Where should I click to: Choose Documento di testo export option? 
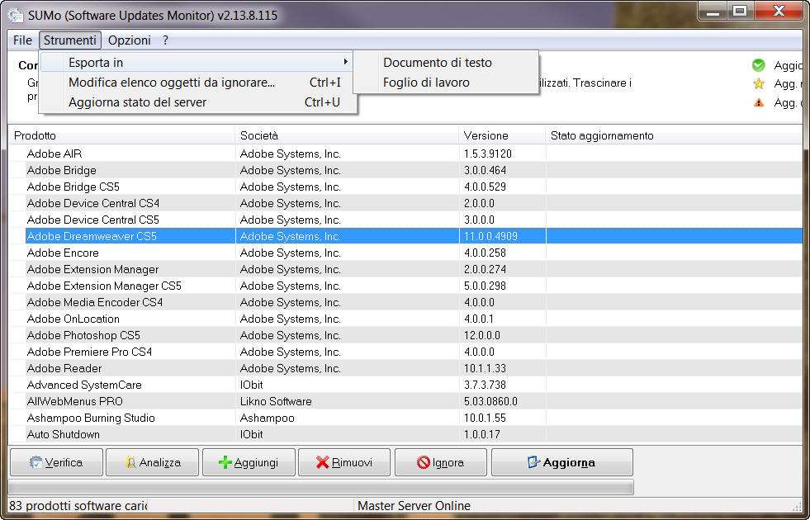(x=437, y=63)
